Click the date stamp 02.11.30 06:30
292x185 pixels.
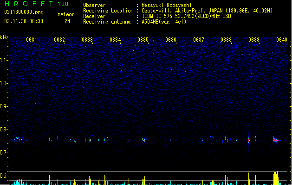24,21
